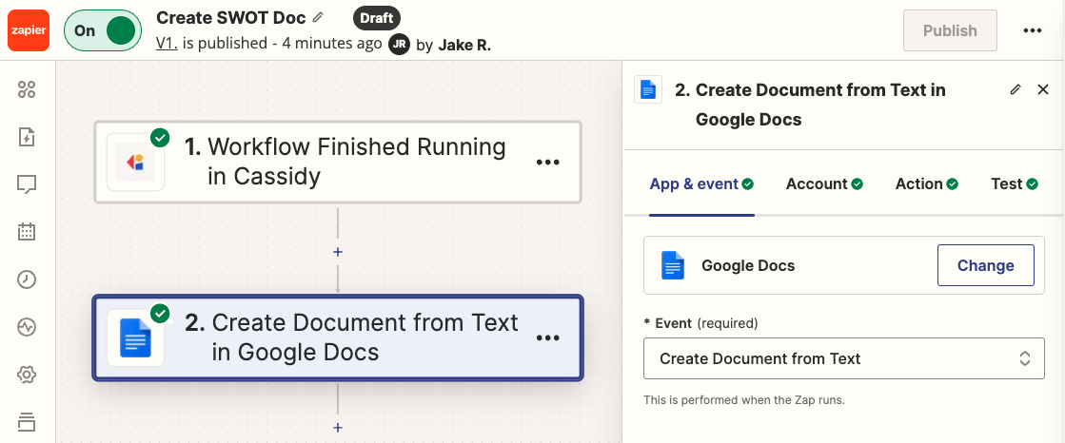
Task: Click the Google Docs icon in step 2
Action: click(135, 337)
